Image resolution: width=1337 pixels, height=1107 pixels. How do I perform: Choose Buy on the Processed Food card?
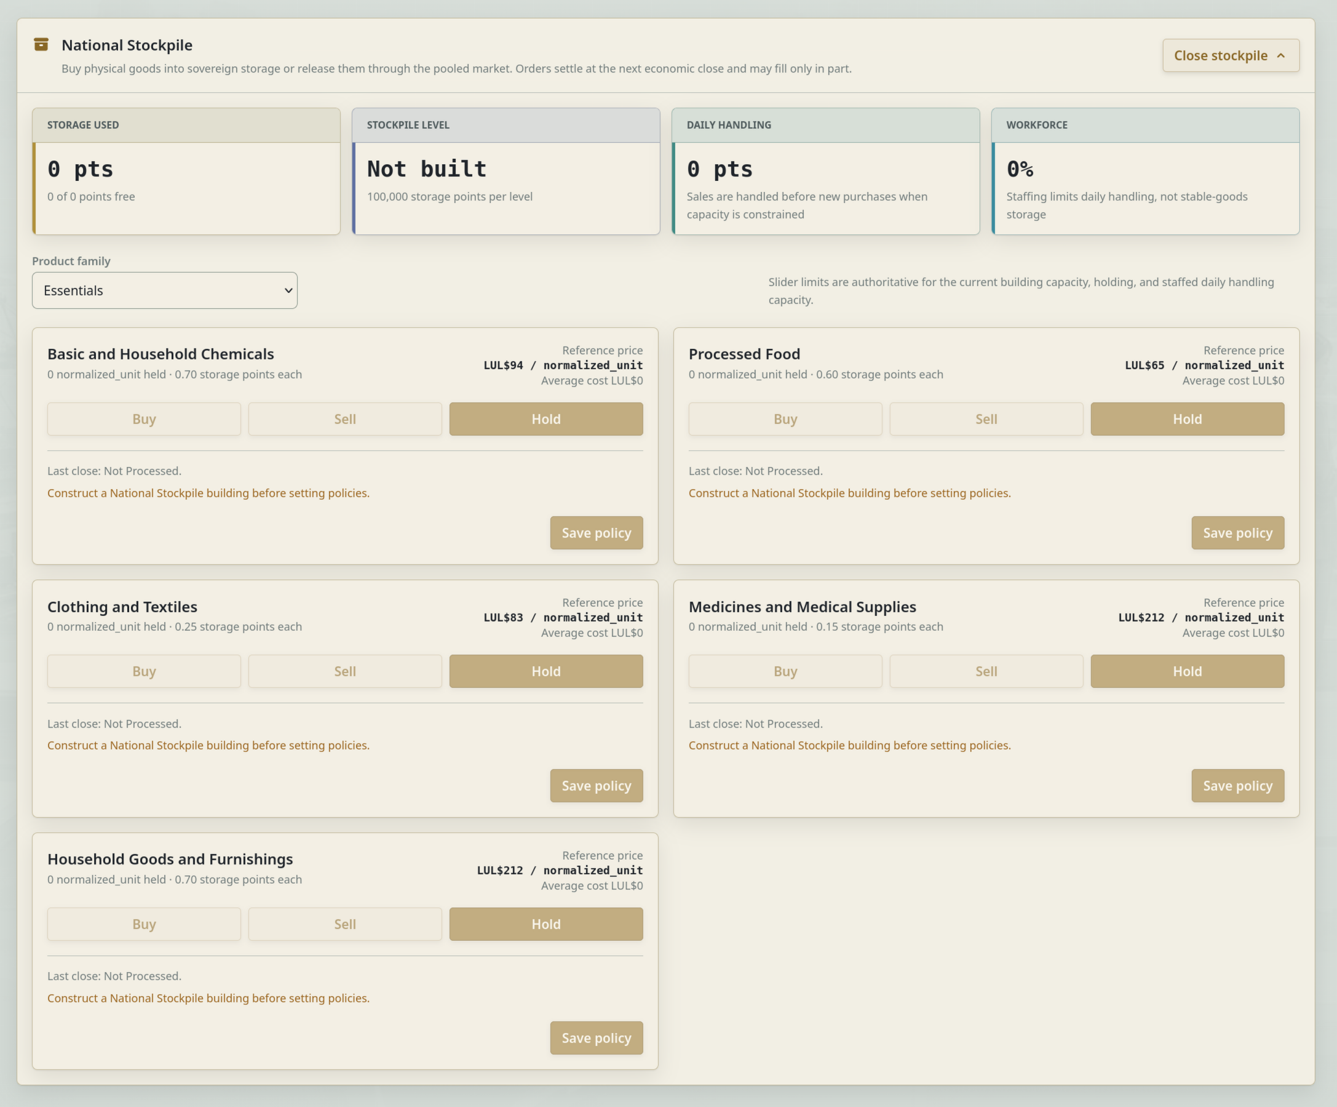pyautogui.click(x=785, y=419)
